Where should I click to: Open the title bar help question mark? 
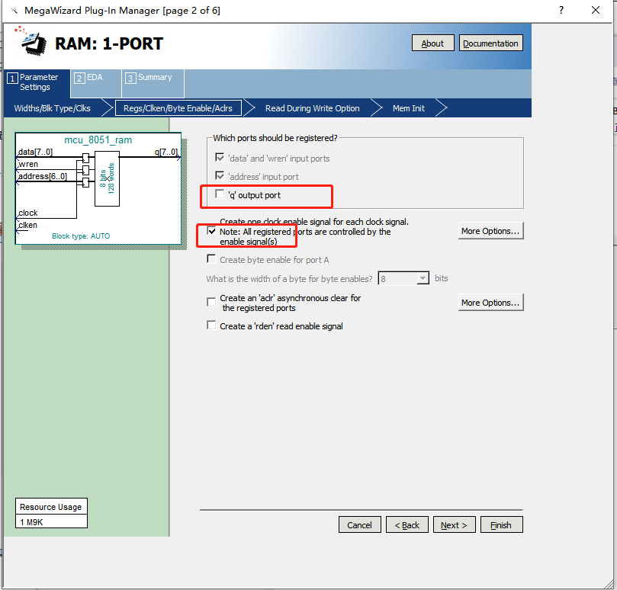click(561, 10)
